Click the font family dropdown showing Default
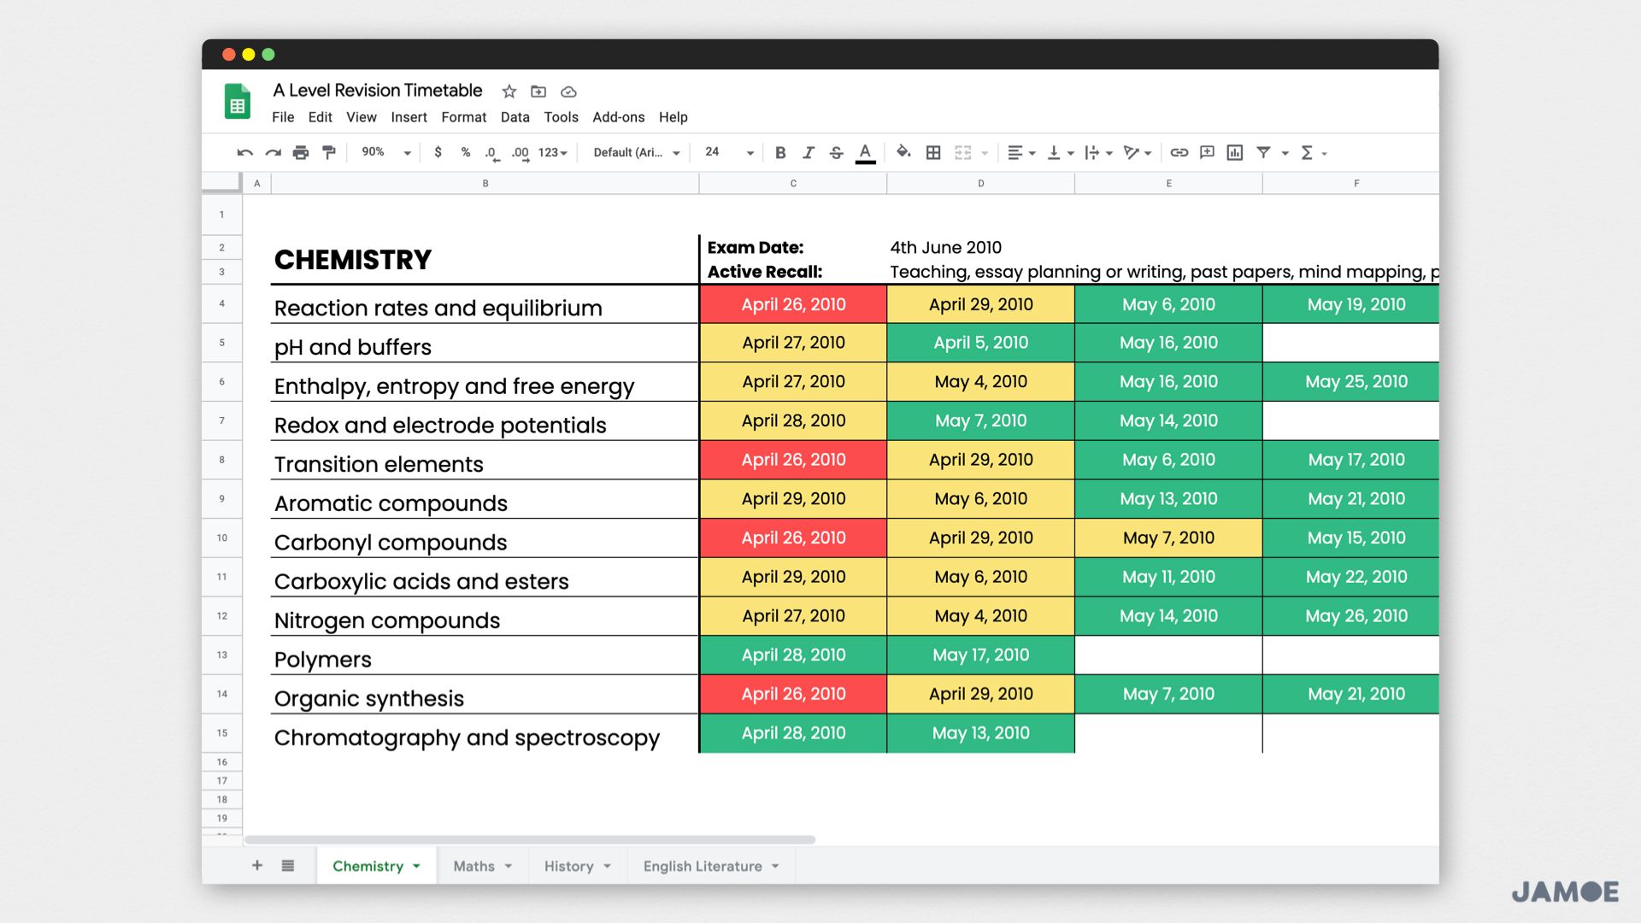The width and height of the screenshot is (1641, 923). (634, 152)
